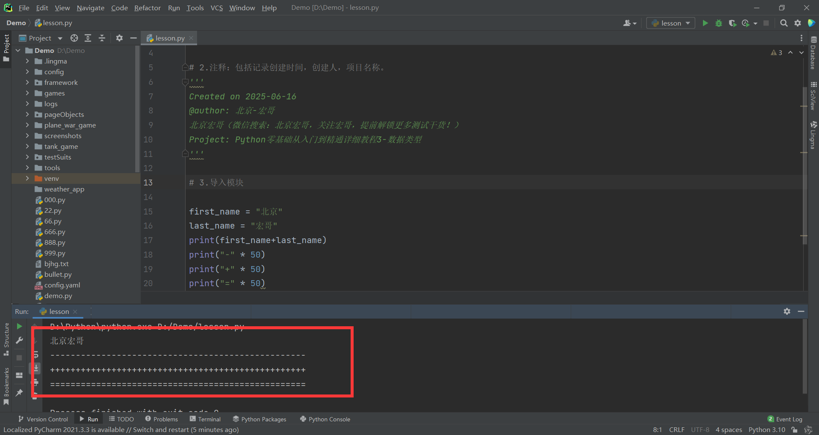Collapse all folders in the Project panel
Image resolution: width=819 pixels, height=435 pixels.
(102, 38)
